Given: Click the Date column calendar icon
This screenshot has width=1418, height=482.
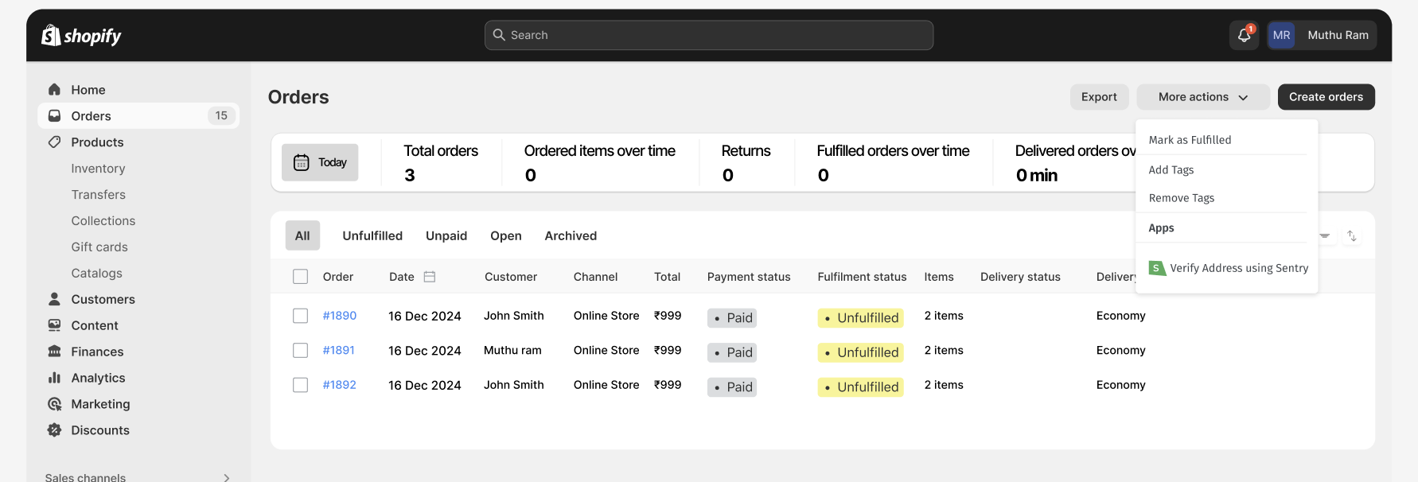Looking at the screenshot, I should 430,277.
